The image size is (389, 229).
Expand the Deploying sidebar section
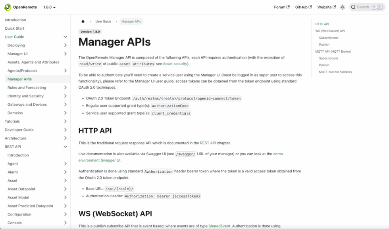[66, 45]
